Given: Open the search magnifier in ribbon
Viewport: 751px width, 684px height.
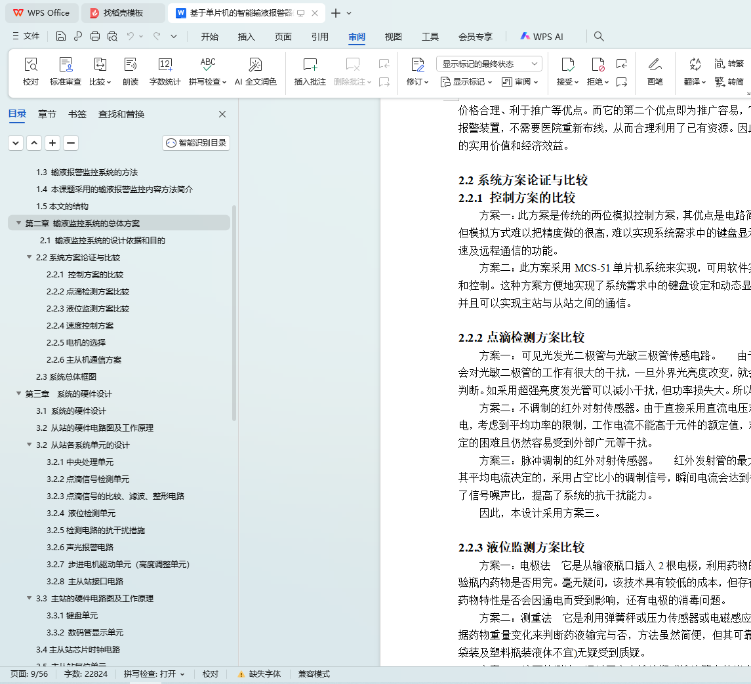Looking at the screenshot, I should (x=599, y=37).
